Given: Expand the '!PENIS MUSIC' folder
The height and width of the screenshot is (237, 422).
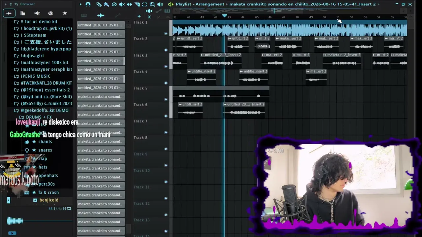Looking at the screenshot, I should pyautogui.click(x=33, y=76).
